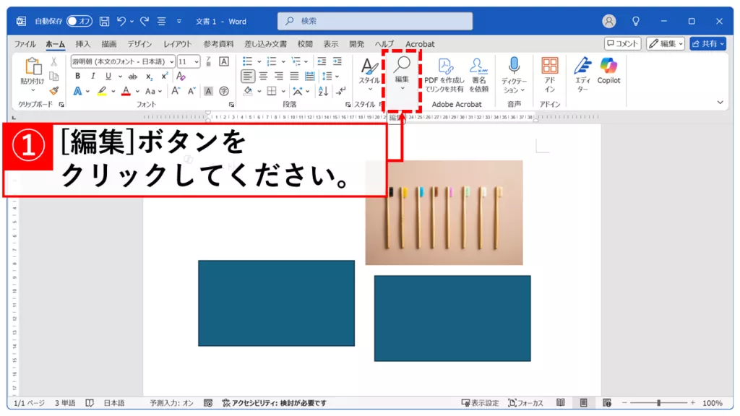The width and height of the screenshot is (740, 416).
Task: Click the Save icon in title bar
Action: pyautogui.click(x=105, y=22)
